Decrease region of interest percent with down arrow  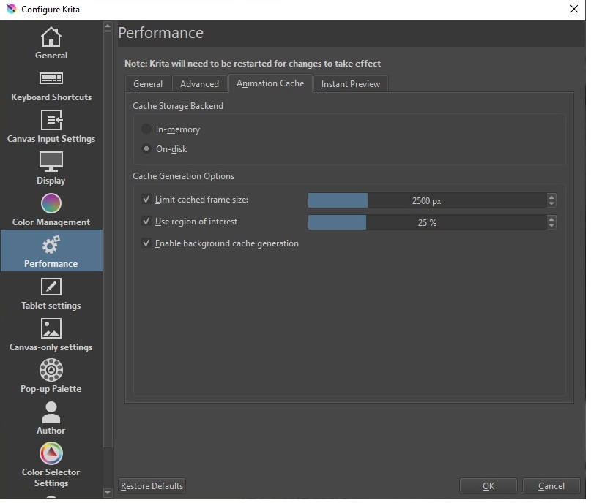(551, 226)
